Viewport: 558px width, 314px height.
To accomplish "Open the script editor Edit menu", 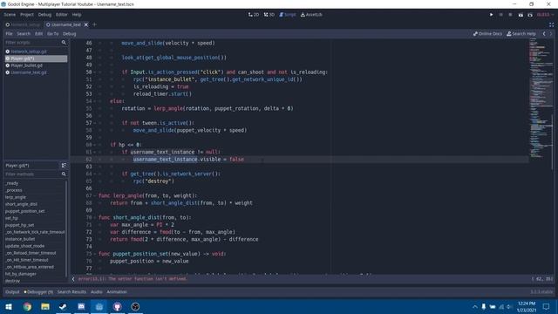I will 38,34.
